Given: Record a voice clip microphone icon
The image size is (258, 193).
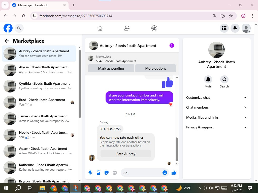Looking at the screenshot, I should pos(90,173).
